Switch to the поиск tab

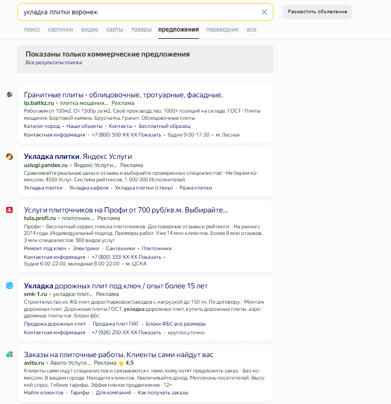pyautogui.click(x=32, y=30)
